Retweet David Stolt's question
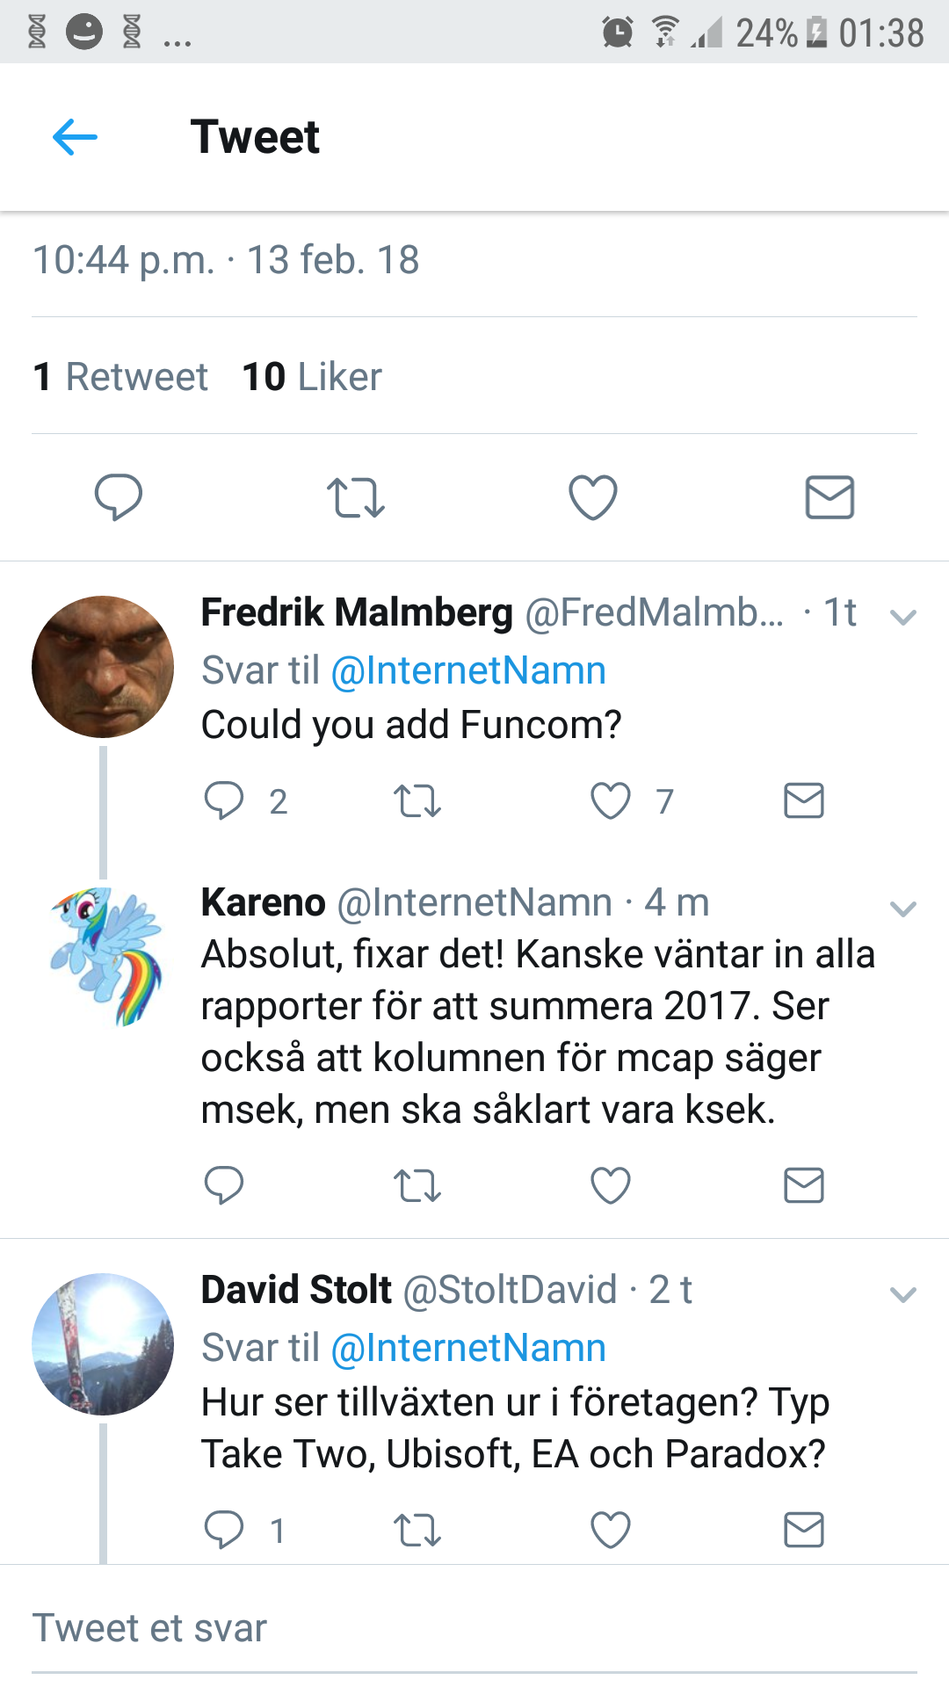The height and width of the screenshot is (1687, 949). click(x=417, y=1531)
